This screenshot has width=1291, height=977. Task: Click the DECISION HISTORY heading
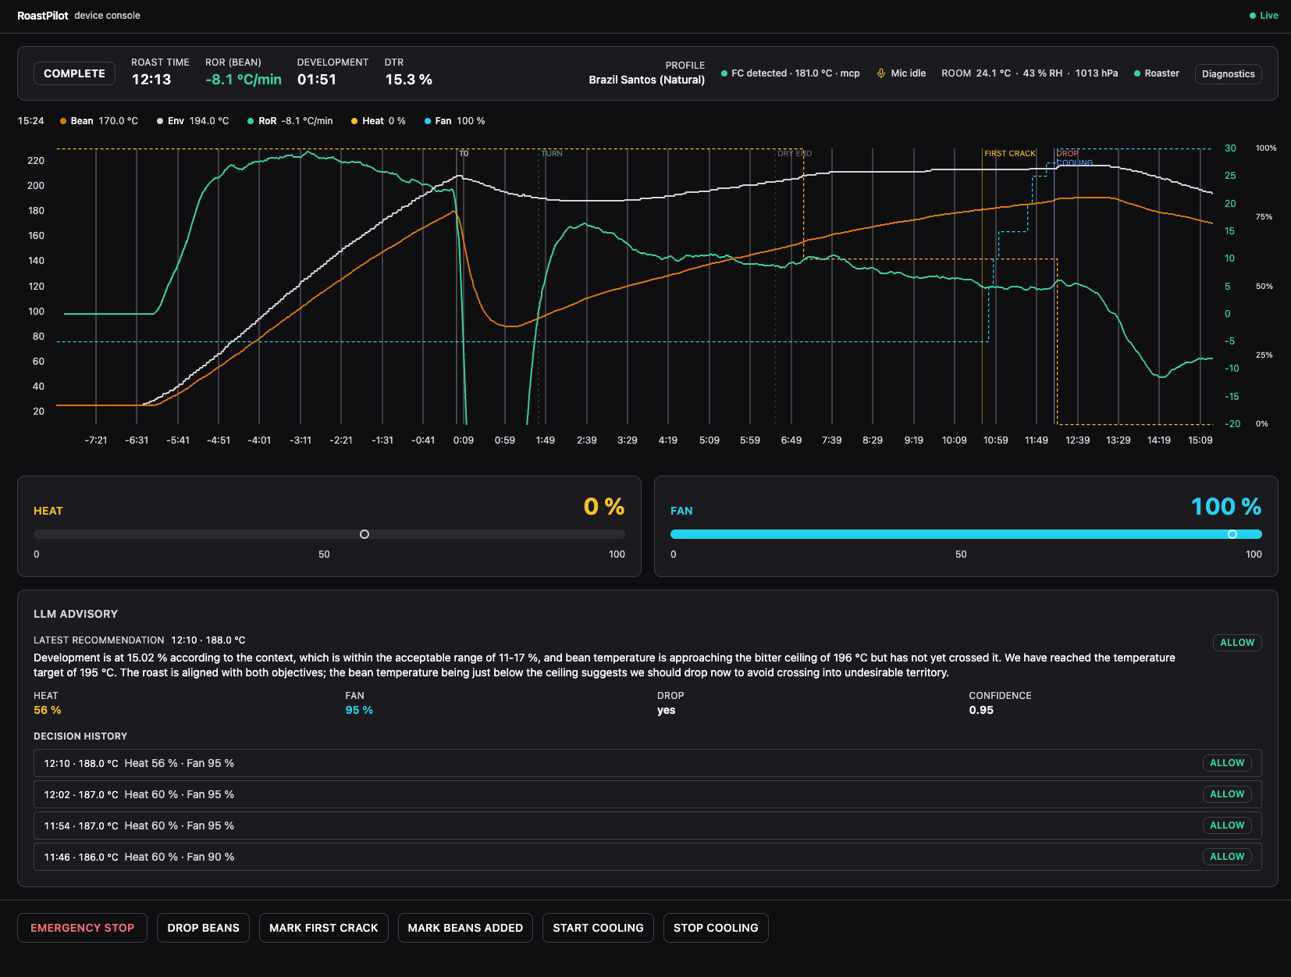[x=80, y=736]
